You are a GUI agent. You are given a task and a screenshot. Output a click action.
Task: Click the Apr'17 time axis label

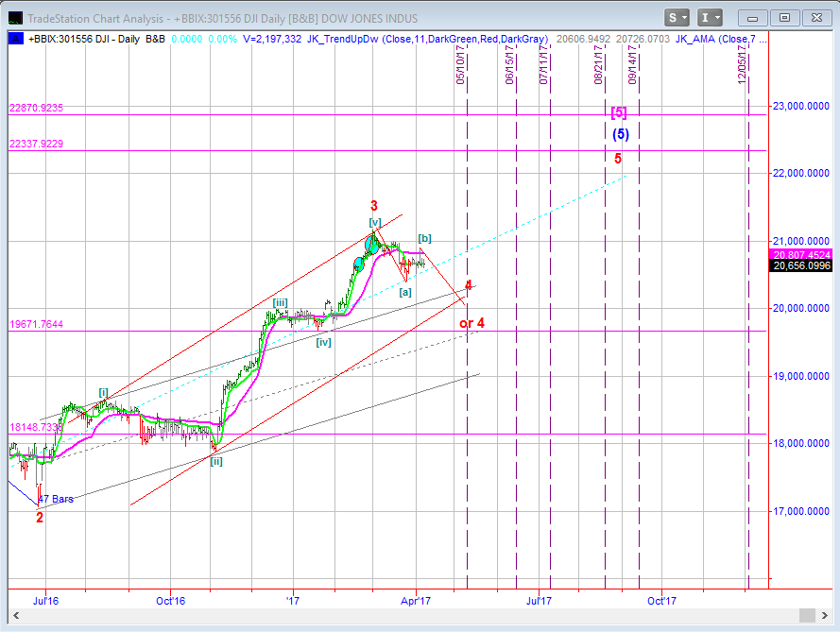[x=416, y=601]
